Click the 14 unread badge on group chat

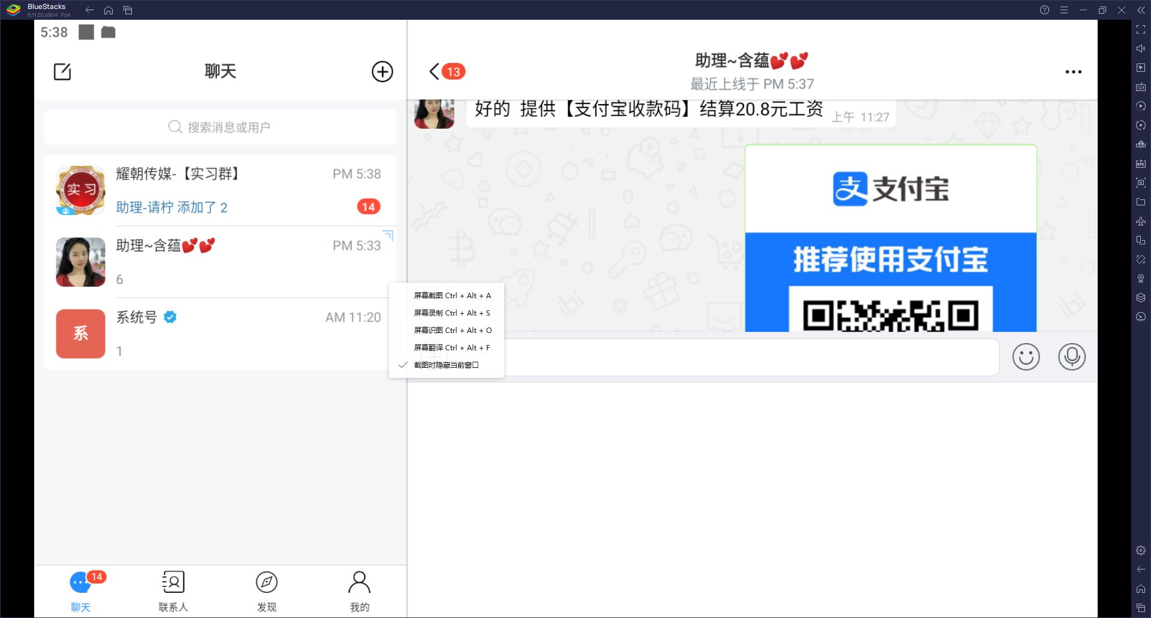(369, 207)
